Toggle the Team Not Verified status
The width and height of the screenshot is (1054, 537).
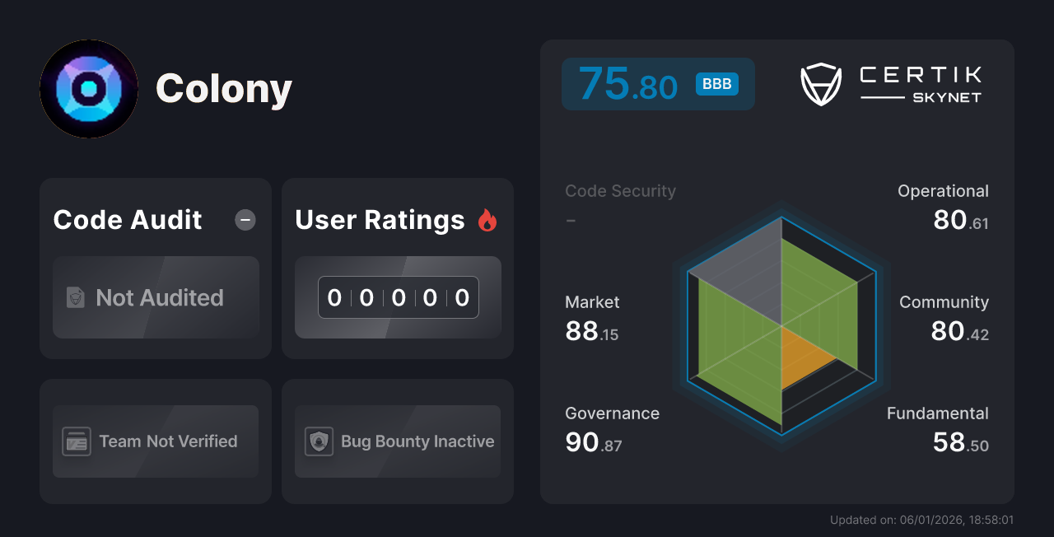tap(155, 441)
